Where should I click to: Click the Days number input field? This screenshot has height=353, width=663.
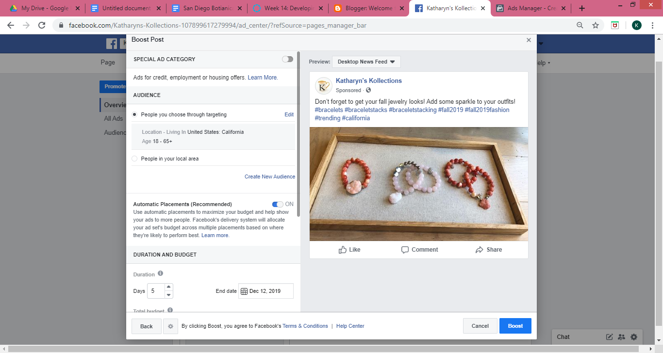[x=156, y=291]
